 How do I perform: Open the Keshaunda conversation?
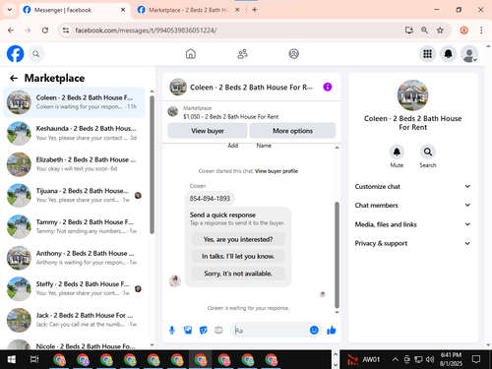[75, 133]
